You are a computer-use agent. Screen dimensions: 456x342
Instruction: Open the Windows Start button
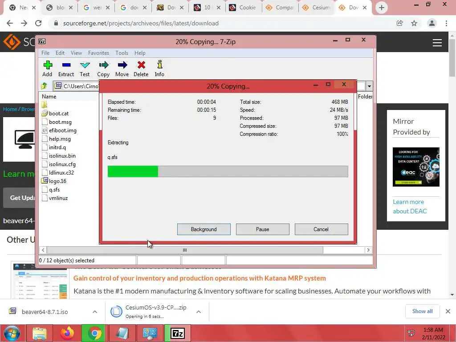12,333
